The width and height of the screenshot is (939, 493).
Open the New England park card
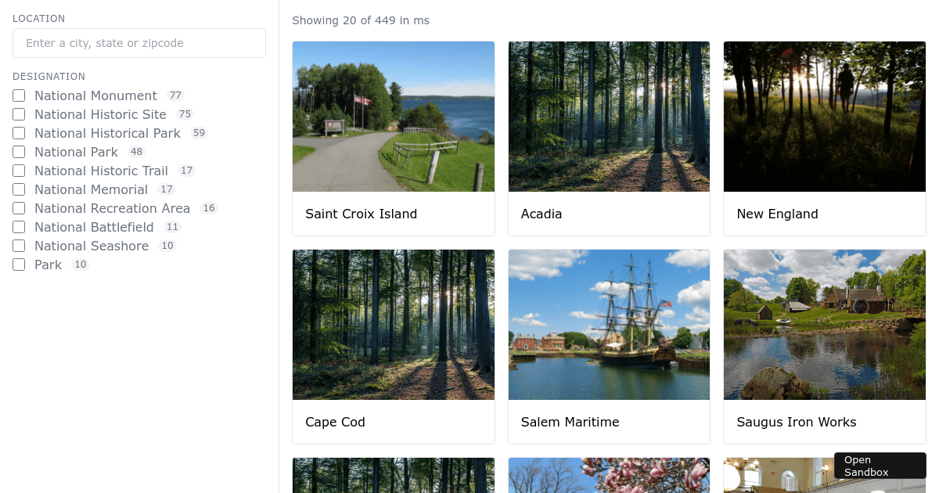point(824,116)
